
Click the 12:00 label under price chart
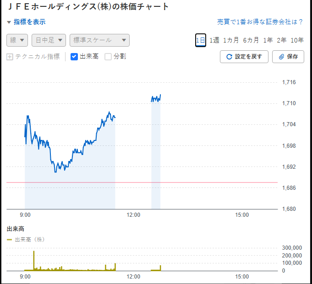tap(133, 215)
